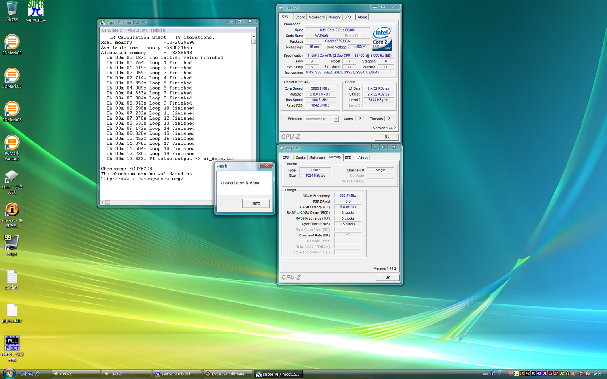The height and width of the screenshot is (379, 607).
Task: Open the pi_data text file icon
Action: point(12,280)
